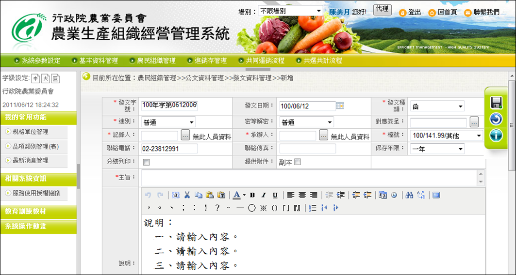The height and width of the screenshot is (275, 516).
Task: Open 最新消息管理 in the sidebar
Action: (x=30, y=160)
